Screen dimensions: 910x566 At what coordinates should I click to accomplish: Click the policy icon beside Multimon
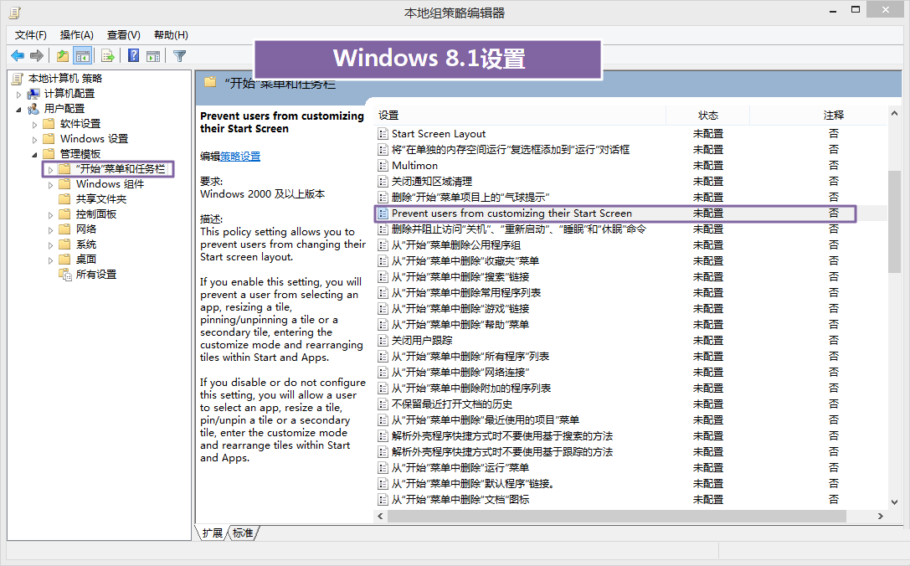(x=383, y=166)
